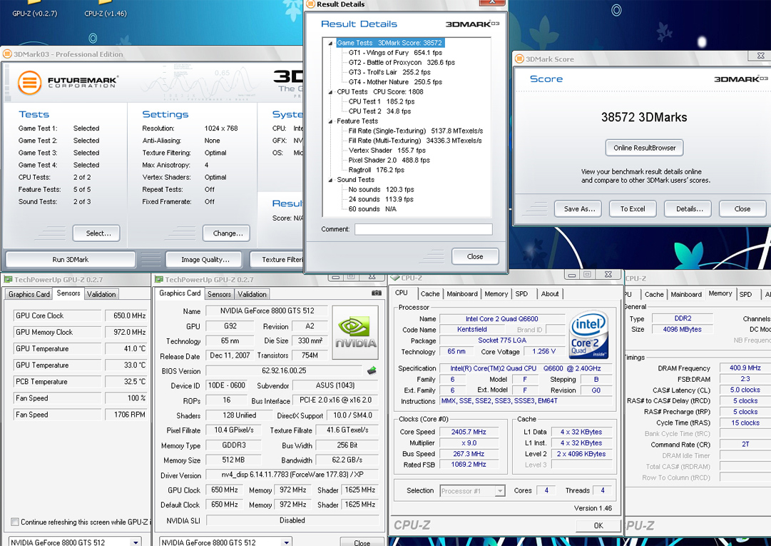Open the Processor #1 selection dropdown
This screenshot has width=771, height=546.
click(x=499, y=491)
